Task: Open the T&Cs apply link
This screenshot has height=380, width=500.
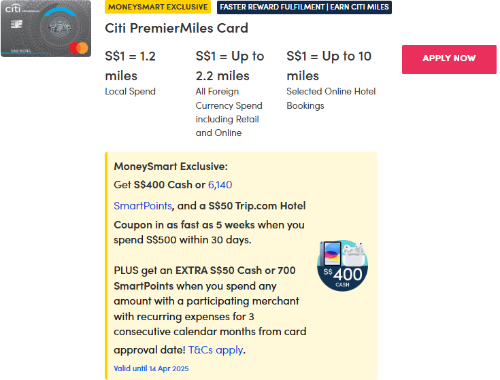Action: (216, 350)
